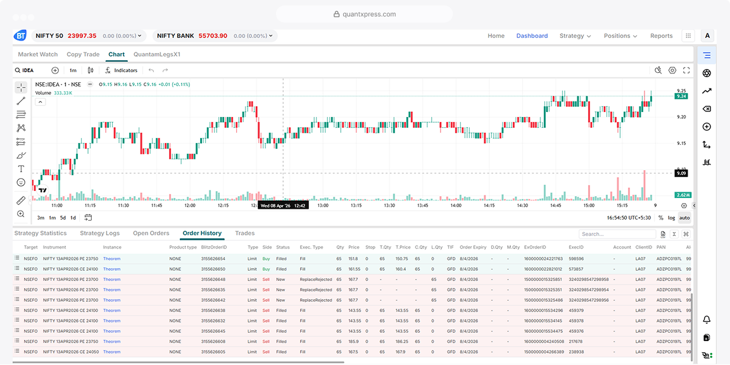Click the BT logo icon

(20, 36)
